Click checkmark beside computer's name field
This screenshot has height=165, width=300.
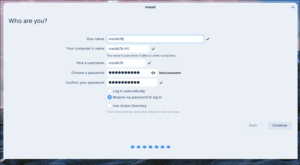tap(153, 49)
